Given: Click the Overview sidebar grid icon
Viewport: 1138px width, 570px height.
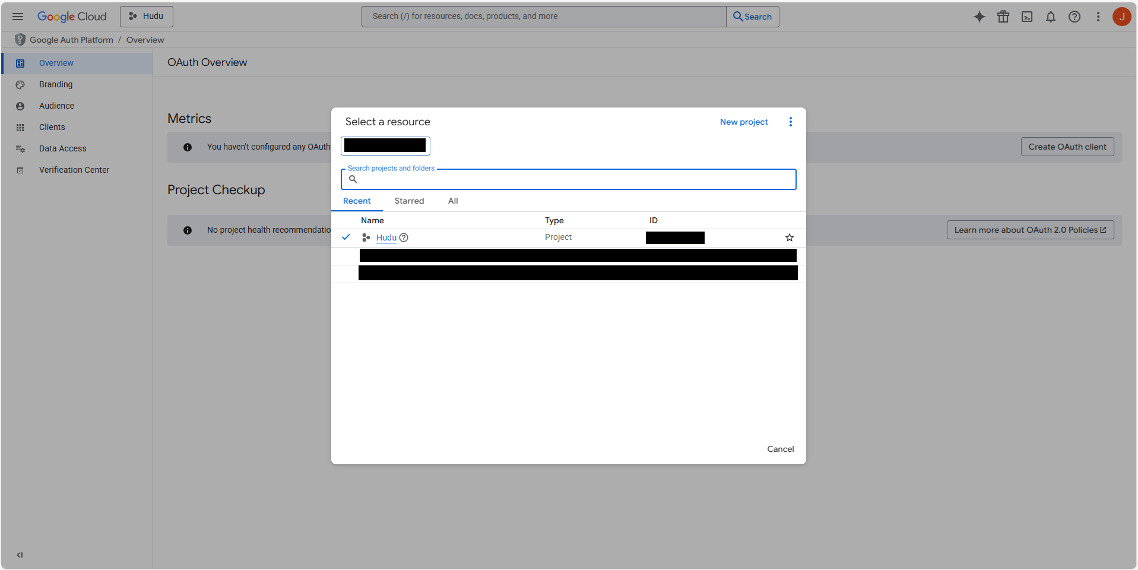Looking at the screenshot, I should 20,63.
